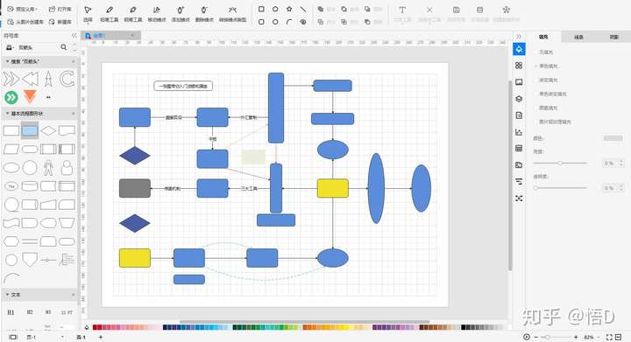Collapse the text section in symbol library
Screen dimensions: 631x342
(7, 295)
